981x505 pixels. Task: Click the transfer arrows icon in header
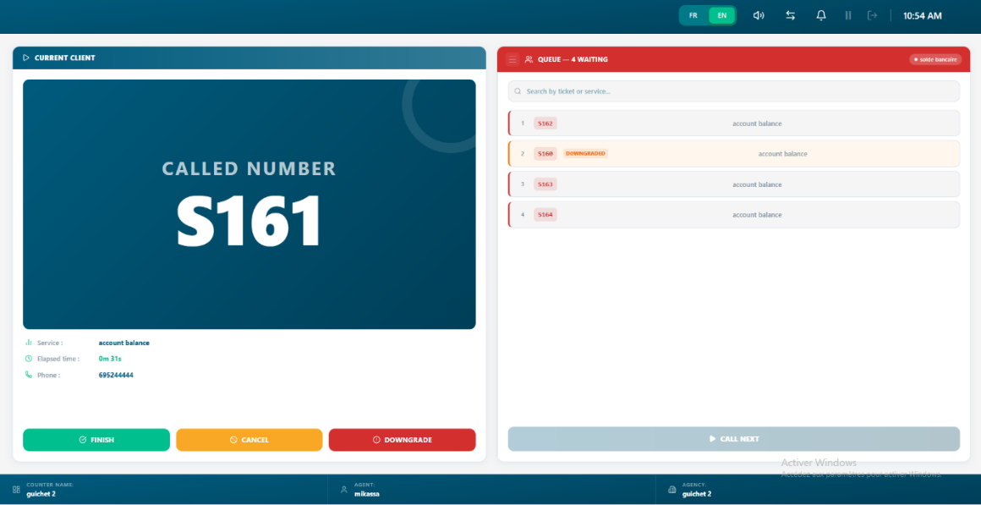point(790,15)
